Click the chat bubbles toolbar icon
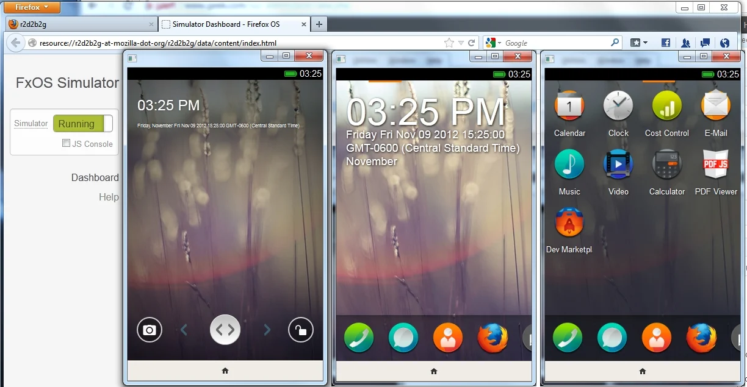The width and height of the screenshot is (747, 387). (x=705, y=43)
